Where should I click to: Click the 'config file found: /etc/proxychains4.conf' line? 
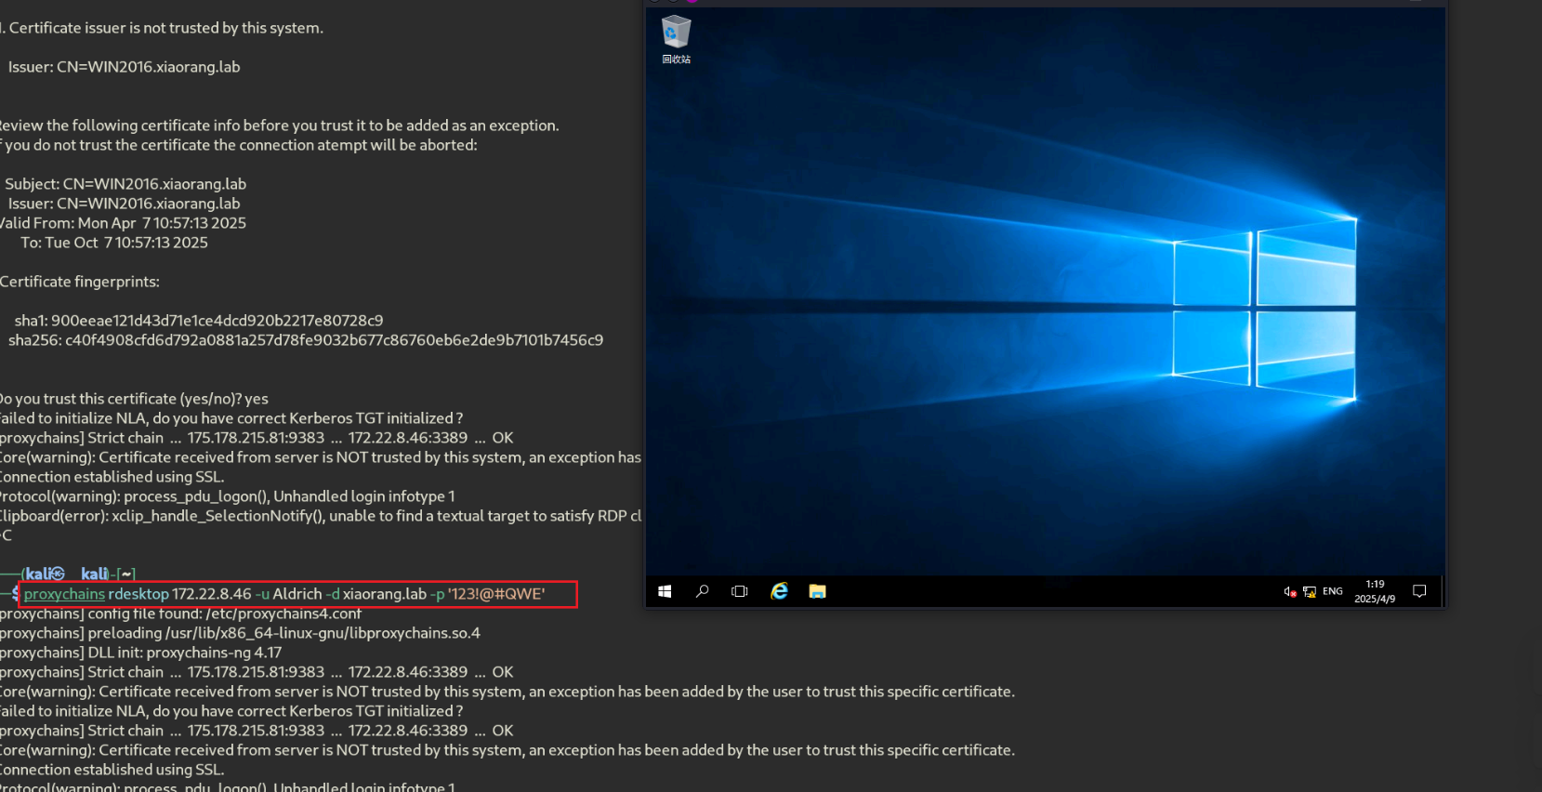click(181, 614)
